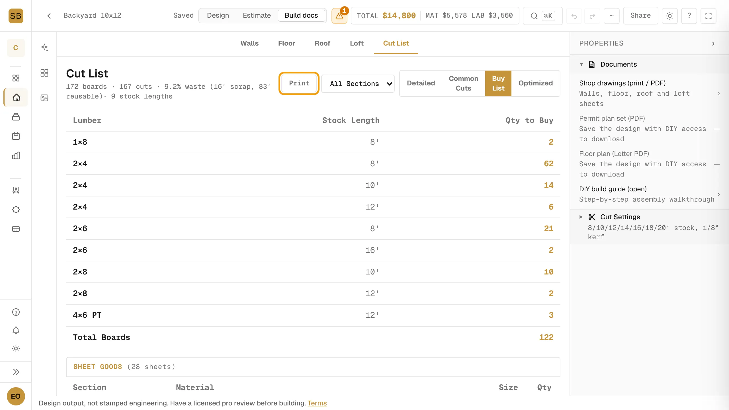Select the Build docs mode
Image resolution: width=729 pixels, height=410 pixels.
tap(301, 15)
